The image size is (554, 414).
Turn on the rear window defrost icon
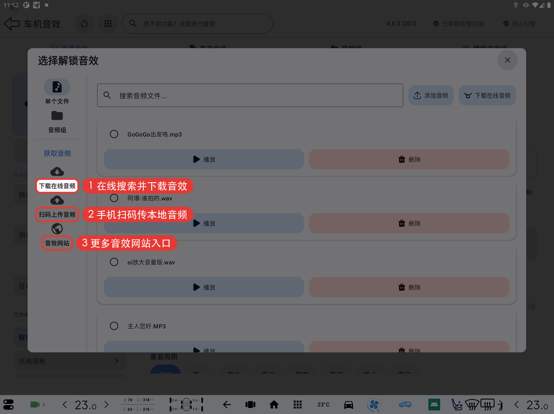tap(487, 405)
